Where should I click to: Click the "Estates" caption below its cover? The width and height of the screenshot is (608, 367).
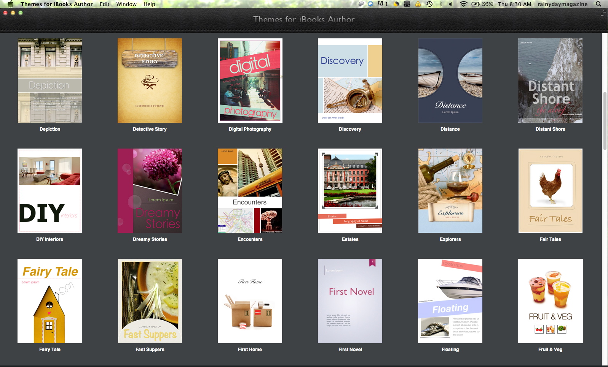[x=350, y=239]
